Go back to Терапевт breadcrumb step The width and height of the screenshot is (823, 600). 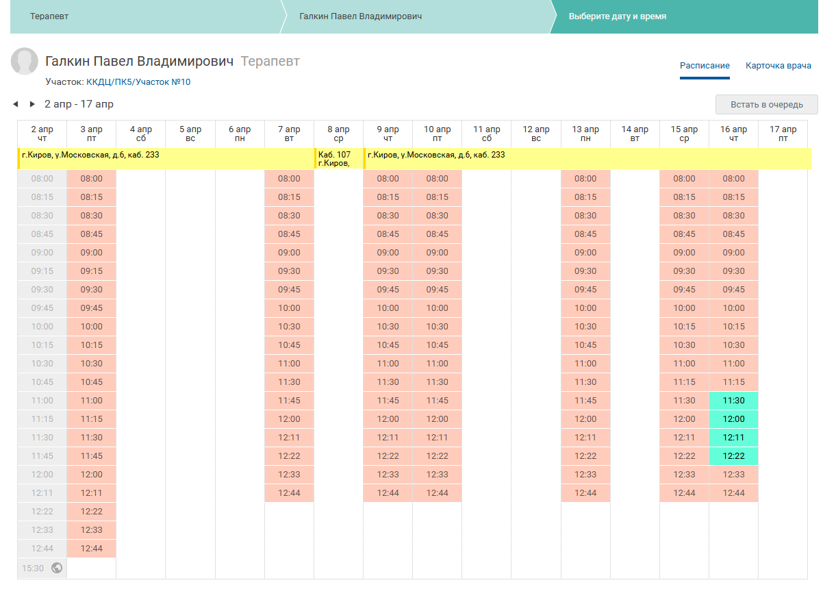tap(49, 16)
